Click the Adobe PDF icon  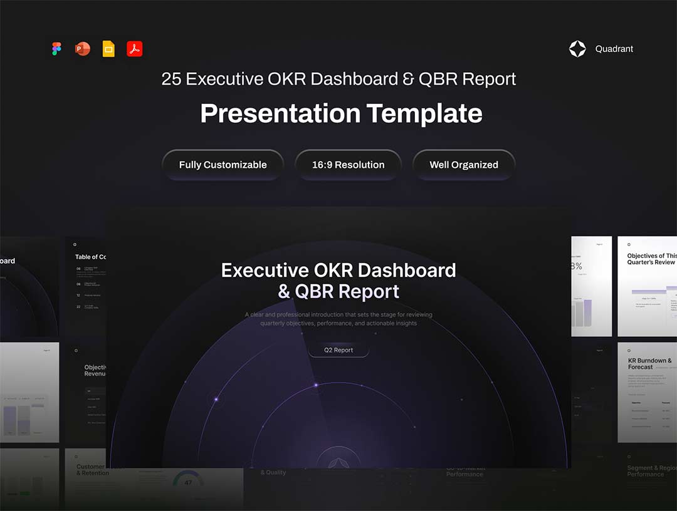pos(135,49)
